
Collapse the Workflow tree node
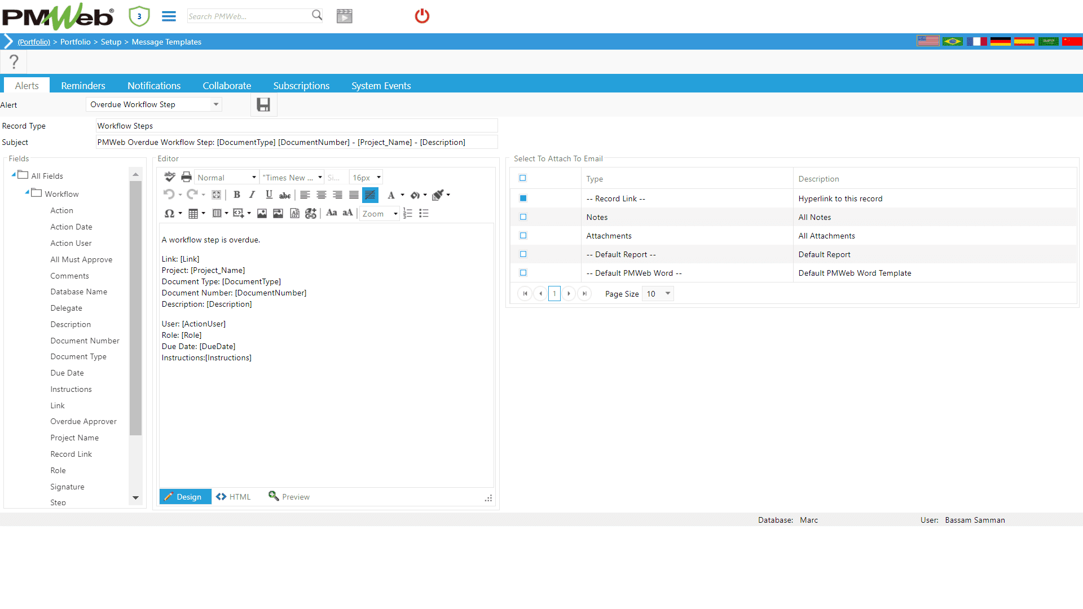coord(27,193)
